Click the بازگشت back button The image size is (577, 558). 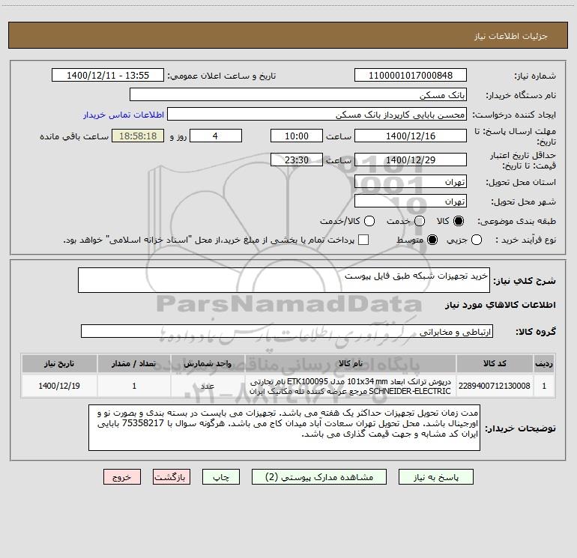click(172, 477)
